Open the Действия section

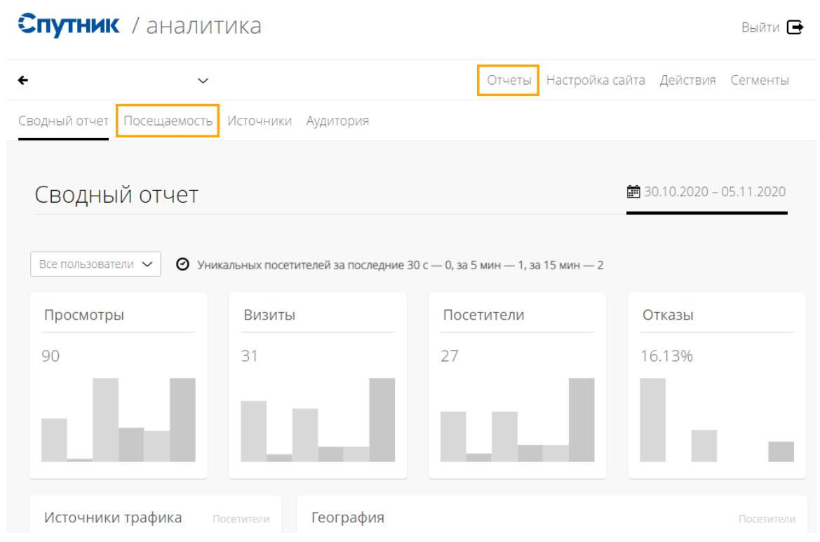pyautogui.click(x=687, y=81)
